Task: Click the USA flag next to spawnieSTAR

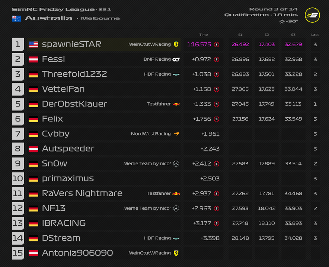Action: point(33,44)
